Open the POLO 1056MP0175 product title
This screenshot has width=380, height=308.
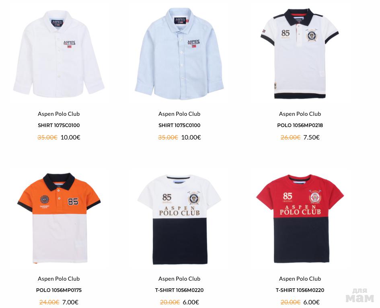point(59,290)
